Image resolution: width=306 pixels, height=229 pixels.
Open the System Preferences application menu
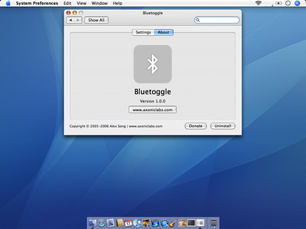37,3
